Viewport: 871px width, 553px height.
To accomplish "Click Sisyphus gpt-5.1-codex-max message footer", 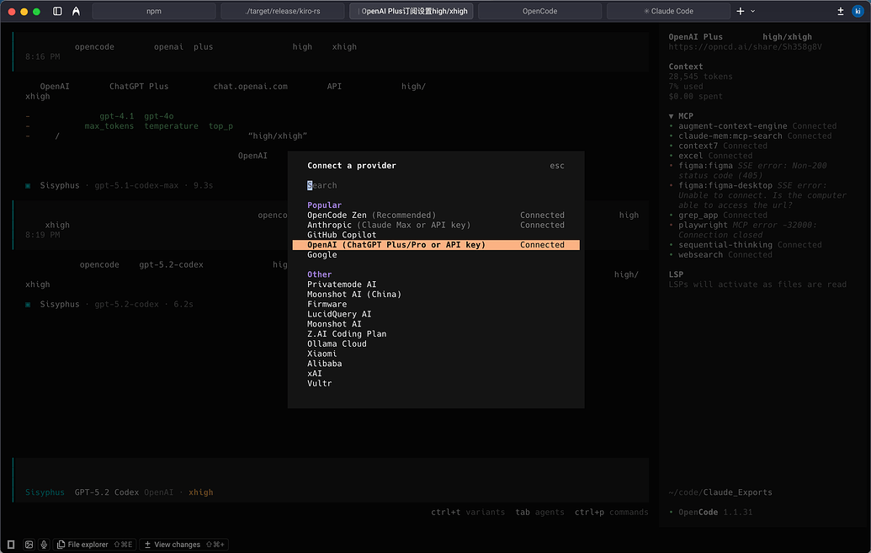I will tap(119, 186).
